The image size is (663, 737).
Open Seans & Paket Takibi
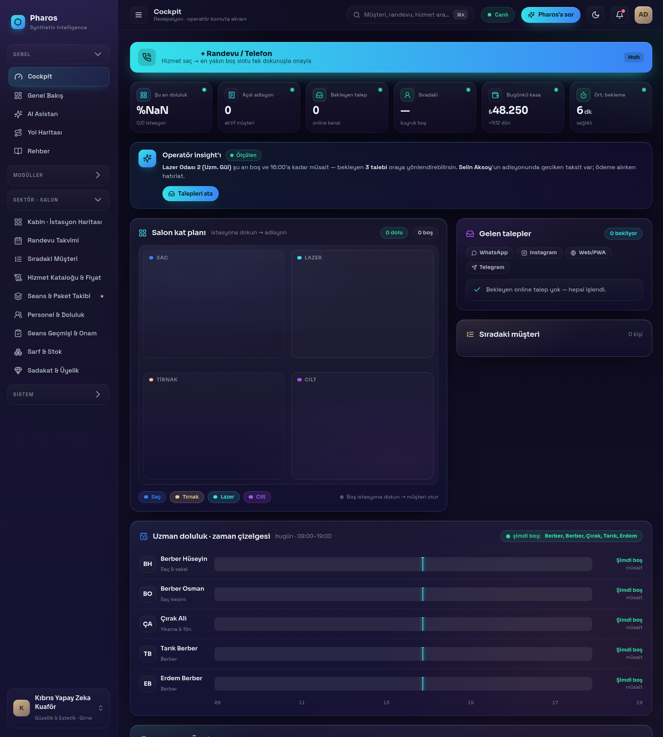coord(59,296)
